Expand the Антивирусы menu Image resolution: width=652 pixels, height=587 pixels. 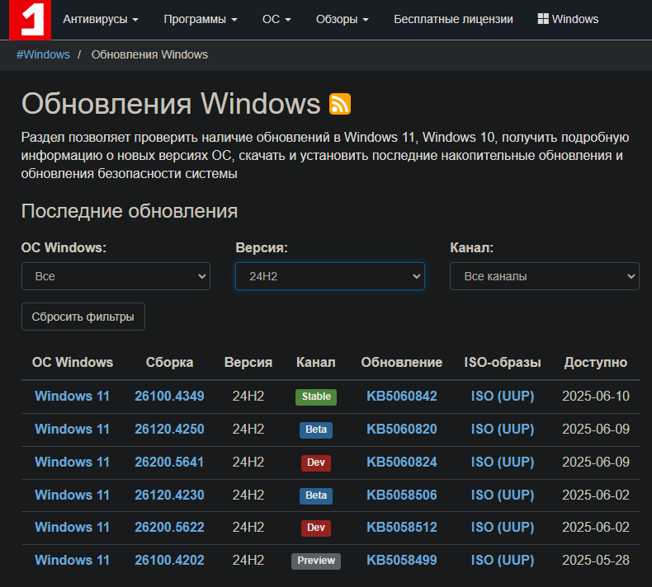click(x=101, y=19)
